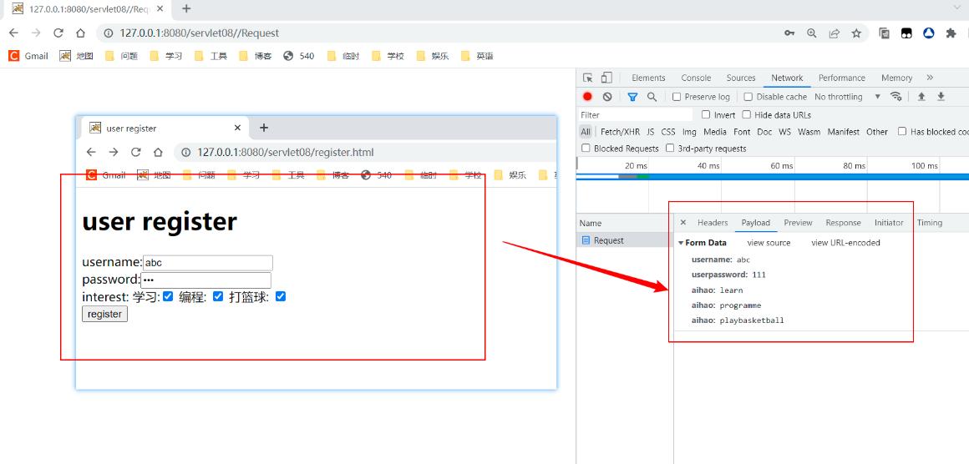Open the Preview tab of the request
The height and width of the screenshot is (464, 969).
798,223
